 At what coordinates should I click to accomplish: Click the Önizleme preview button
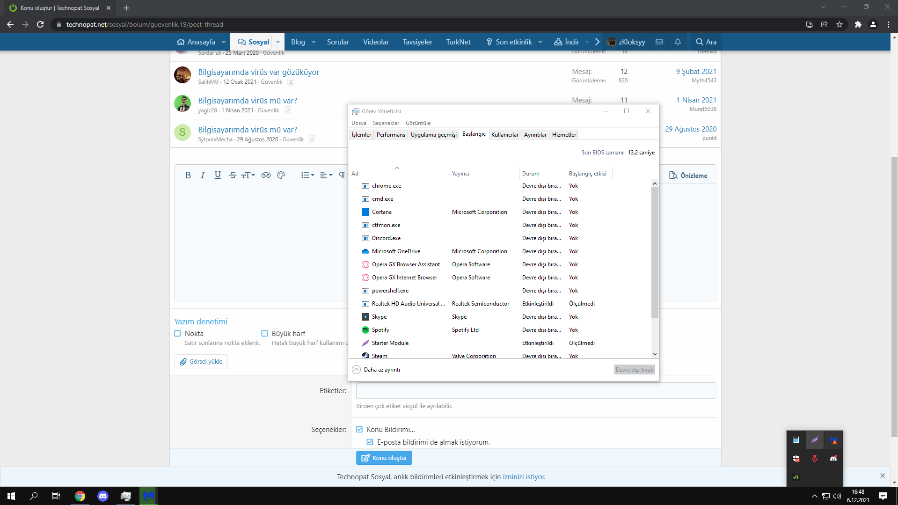(688, 176)
